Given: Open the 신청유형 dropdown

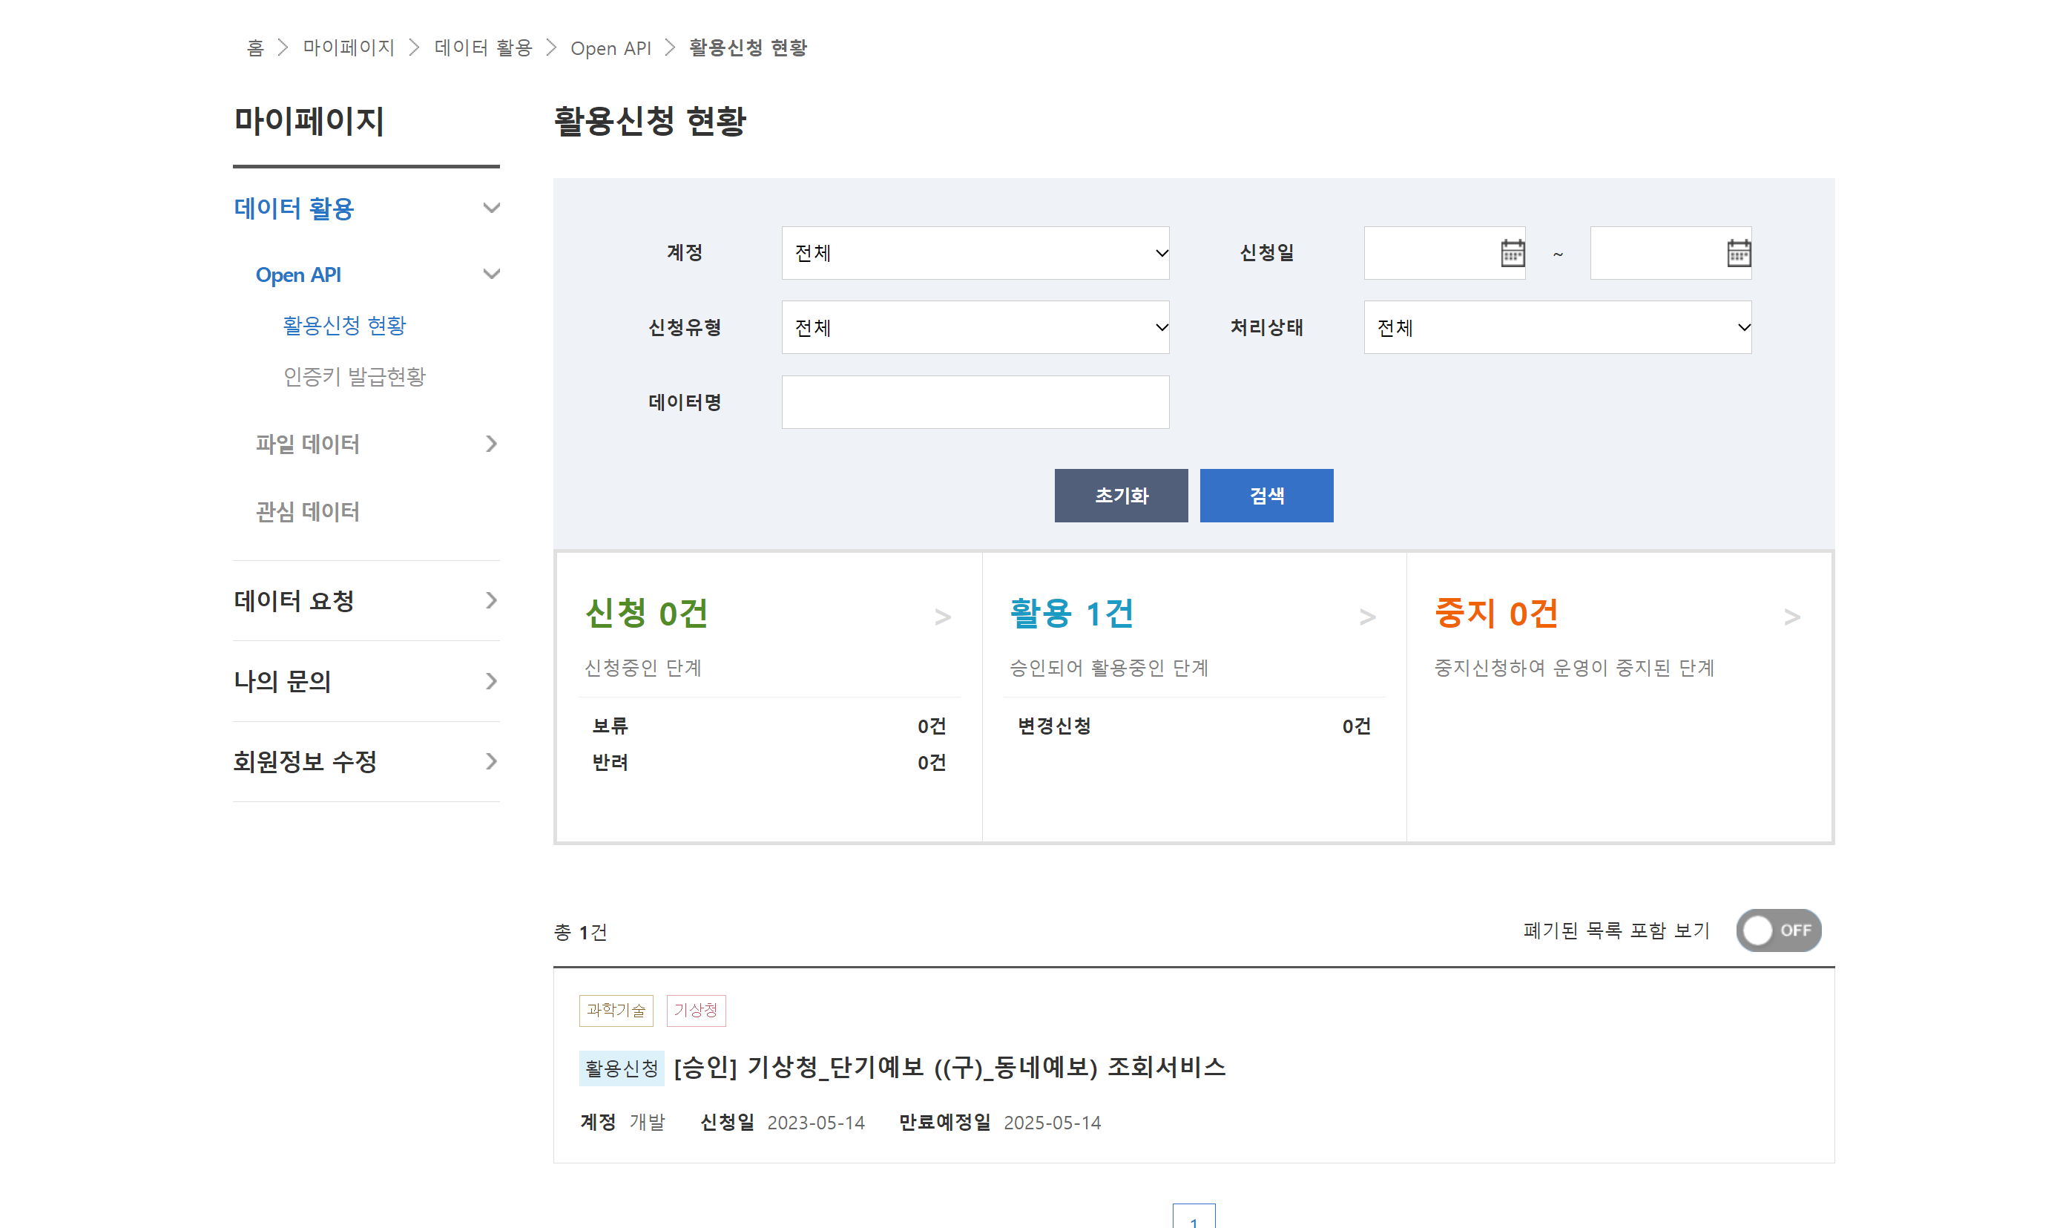Looking at the screenshot, I should click(974, 328).
